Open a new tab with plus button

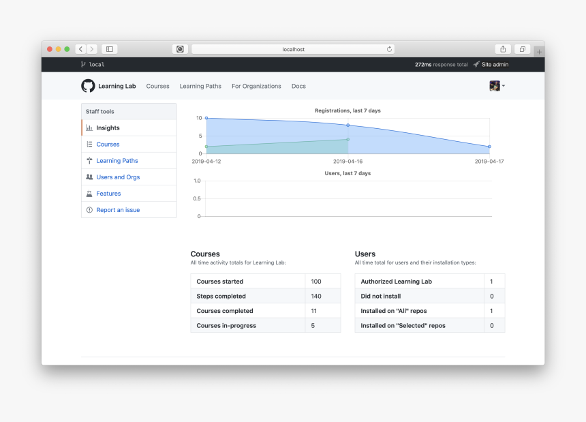tap(539, 52)
